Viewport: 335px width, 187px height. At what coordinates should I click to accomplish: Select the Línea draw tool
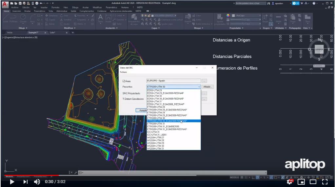click(x=6, y=17)
